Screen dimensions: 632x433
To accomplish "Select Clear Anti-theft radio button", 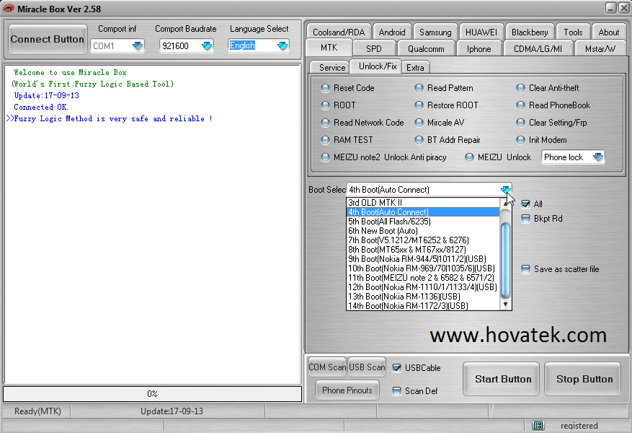I will click(521, 88).
